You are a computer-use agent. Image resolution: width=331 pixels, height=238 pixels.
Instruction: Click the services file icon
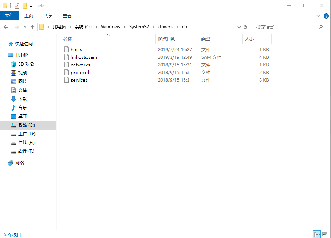(x=66, y=80)
